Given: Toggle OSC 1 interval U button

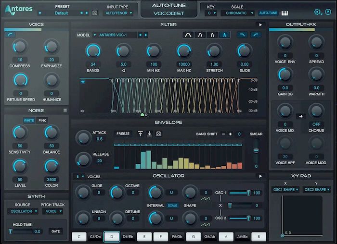Looking at the screenshot, I should (x=171, y=193).
